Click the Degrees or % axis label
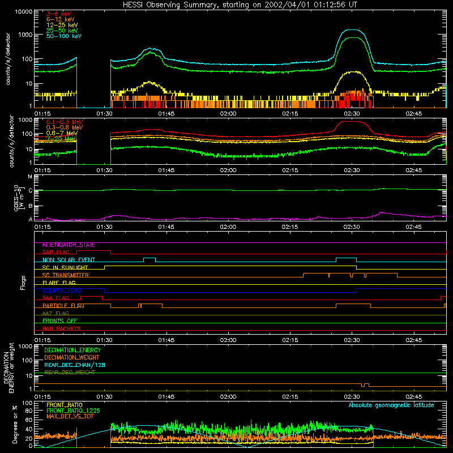 tap(15, 424)
